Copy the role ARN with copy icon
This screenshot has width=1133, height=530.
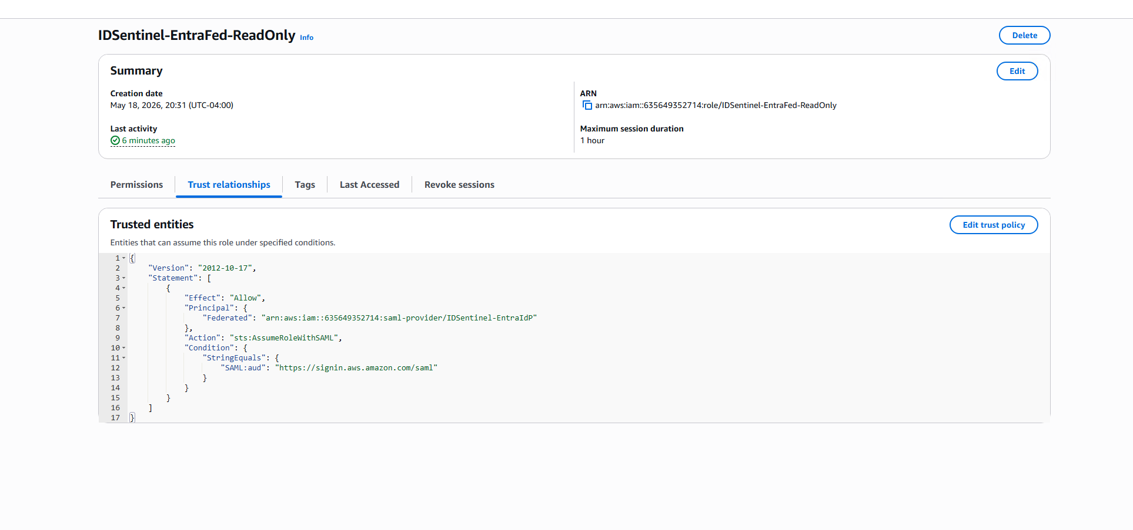tap(587, 105)
